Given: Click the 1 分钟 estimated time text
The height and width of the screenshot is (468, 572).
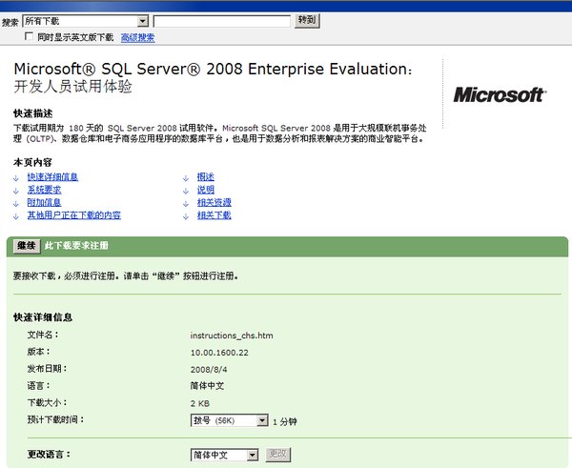Looking at the screenshot, I should [285, 421].
